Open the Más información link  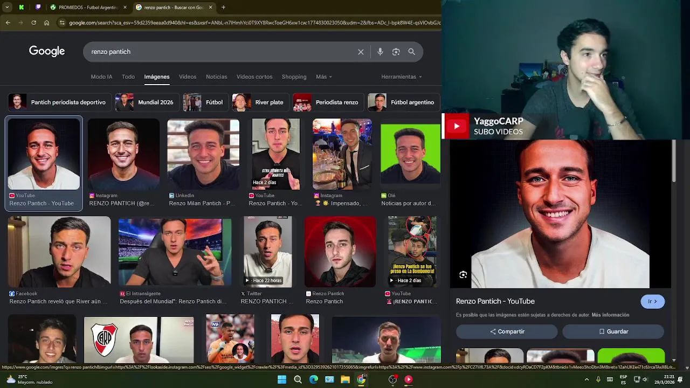point(610,315)
